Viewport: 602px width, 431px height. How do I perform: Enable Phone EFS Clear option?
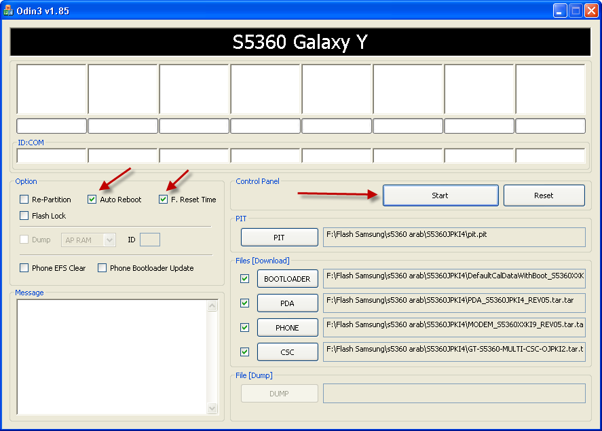(x=24, y=268)
